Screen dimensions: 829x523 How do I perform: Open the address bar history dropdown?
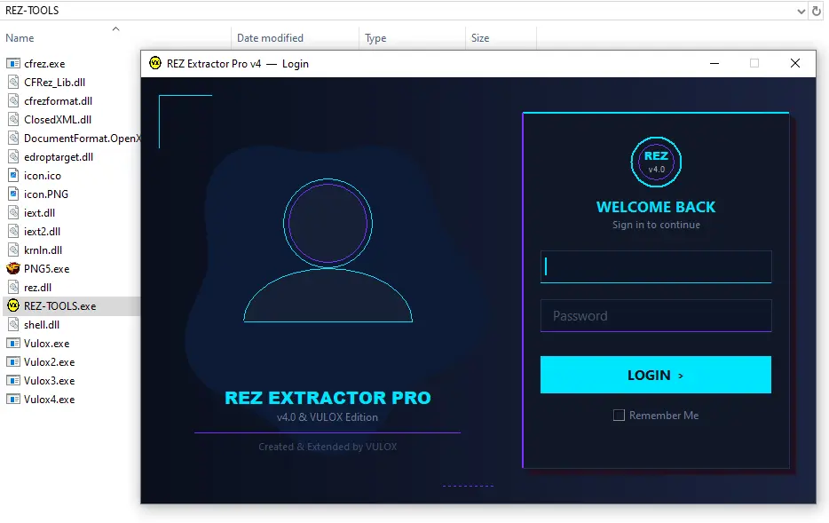click(x=801, y=11)
